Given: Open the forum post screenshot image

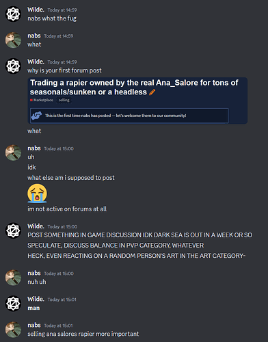Looking at the screenshot, I should click(x=137, y=101).
